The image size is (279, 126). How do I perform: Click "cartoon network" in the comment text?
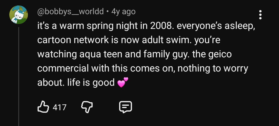73,40
